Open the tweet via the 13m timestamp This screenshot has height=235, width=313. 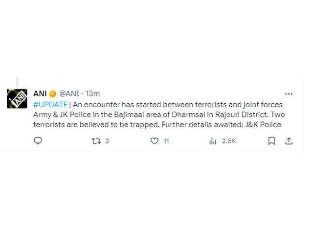click(92, 94)
